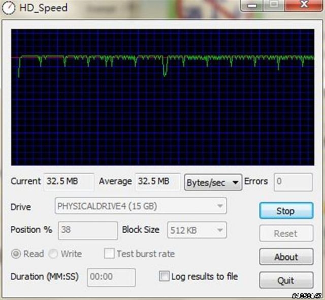Screen dimensions: 325x300
Task: Click the HD_Speed stopwatch title icon
Action: click(8, 8)
